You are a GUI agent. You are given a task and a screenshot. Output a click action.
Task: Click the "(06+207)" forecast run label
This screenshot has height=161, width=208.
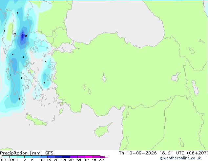tap(198, 153)
